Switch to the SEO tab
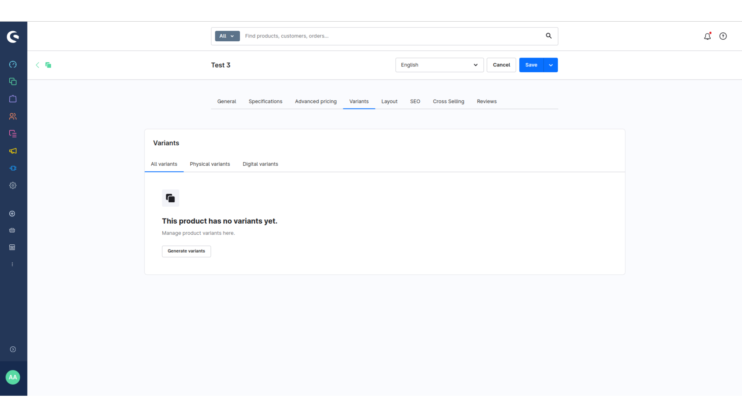 click(415, 102)
